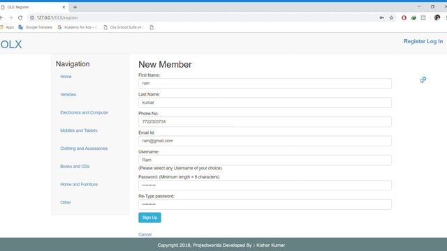Viewport: 447px width, 251px height.
Task: Open Ora School Suite bookmark
Action: click(x=123, y=27)
